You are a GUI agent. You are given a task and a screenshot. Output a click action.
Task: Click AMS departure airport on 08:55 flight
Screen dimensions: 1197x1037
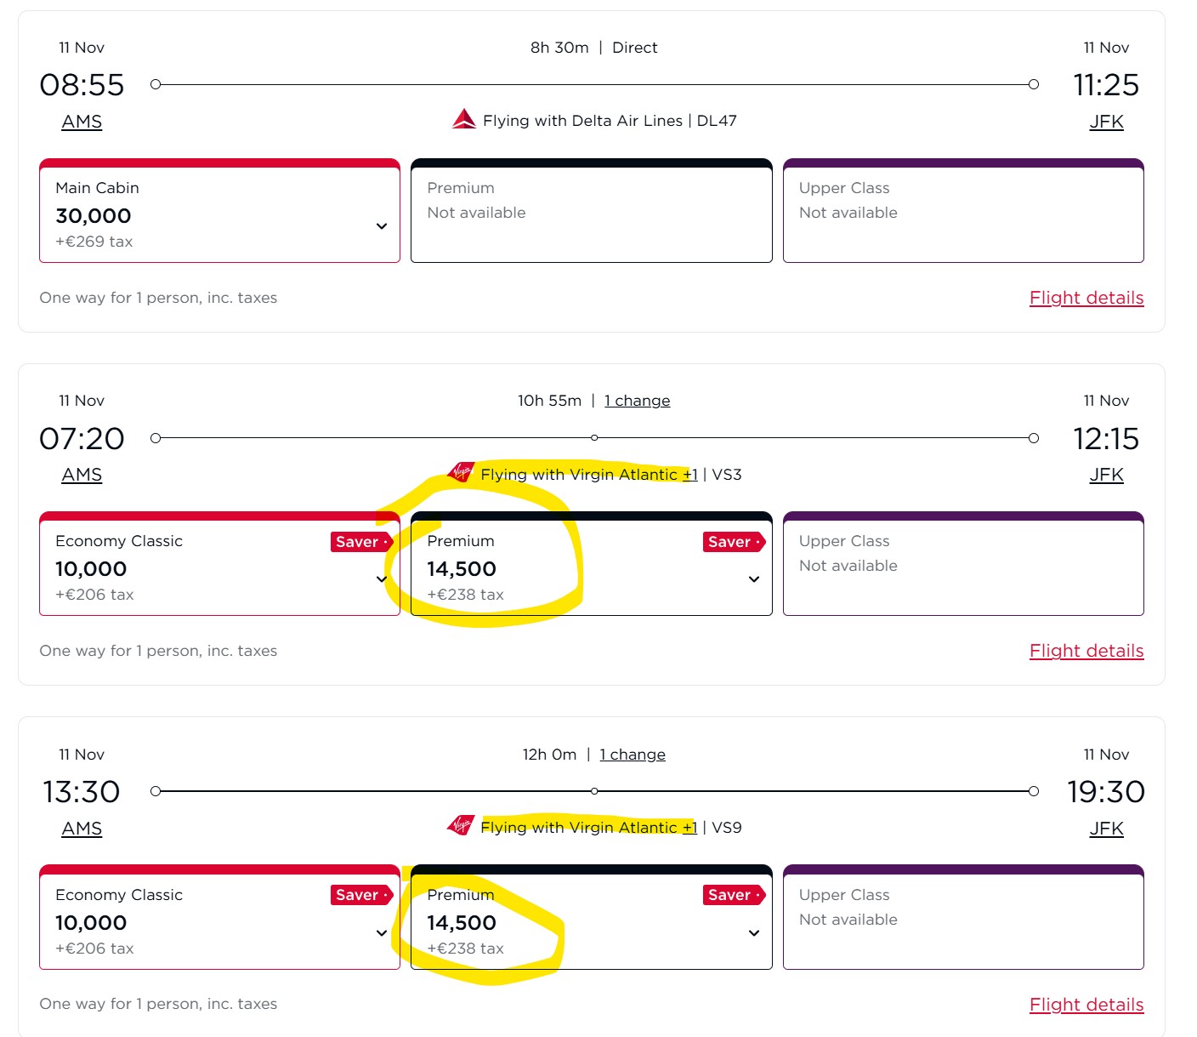point(82,122)
